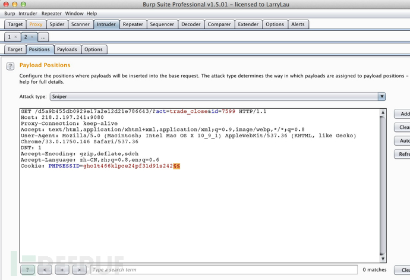The height and width of the screenshot is (280, 410).
Task: Open a new Intruder tab with ellipsis
Action: [43, 37]
